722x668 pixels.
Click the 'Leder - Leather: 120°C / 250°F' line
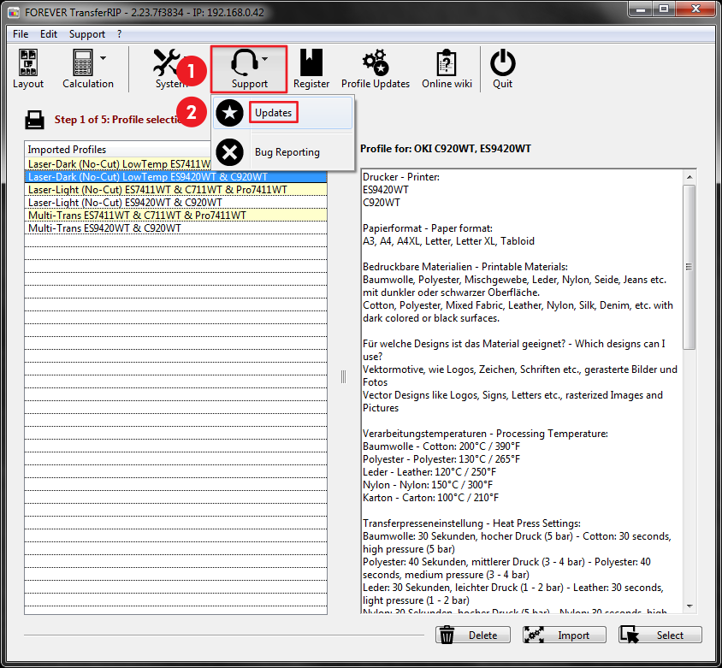pos(429,472)
